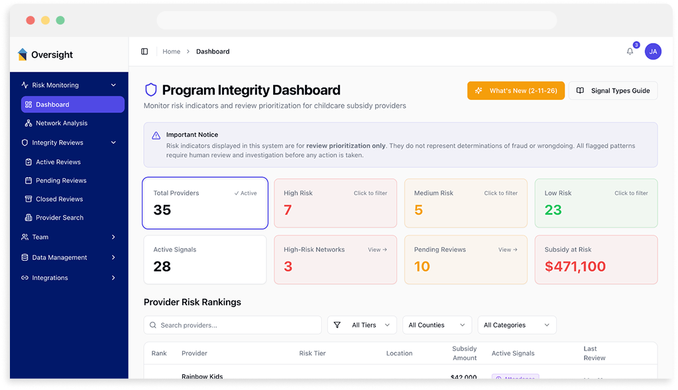
Task: Enable the Low Risk filter card
Action: (x=595, y=203)
